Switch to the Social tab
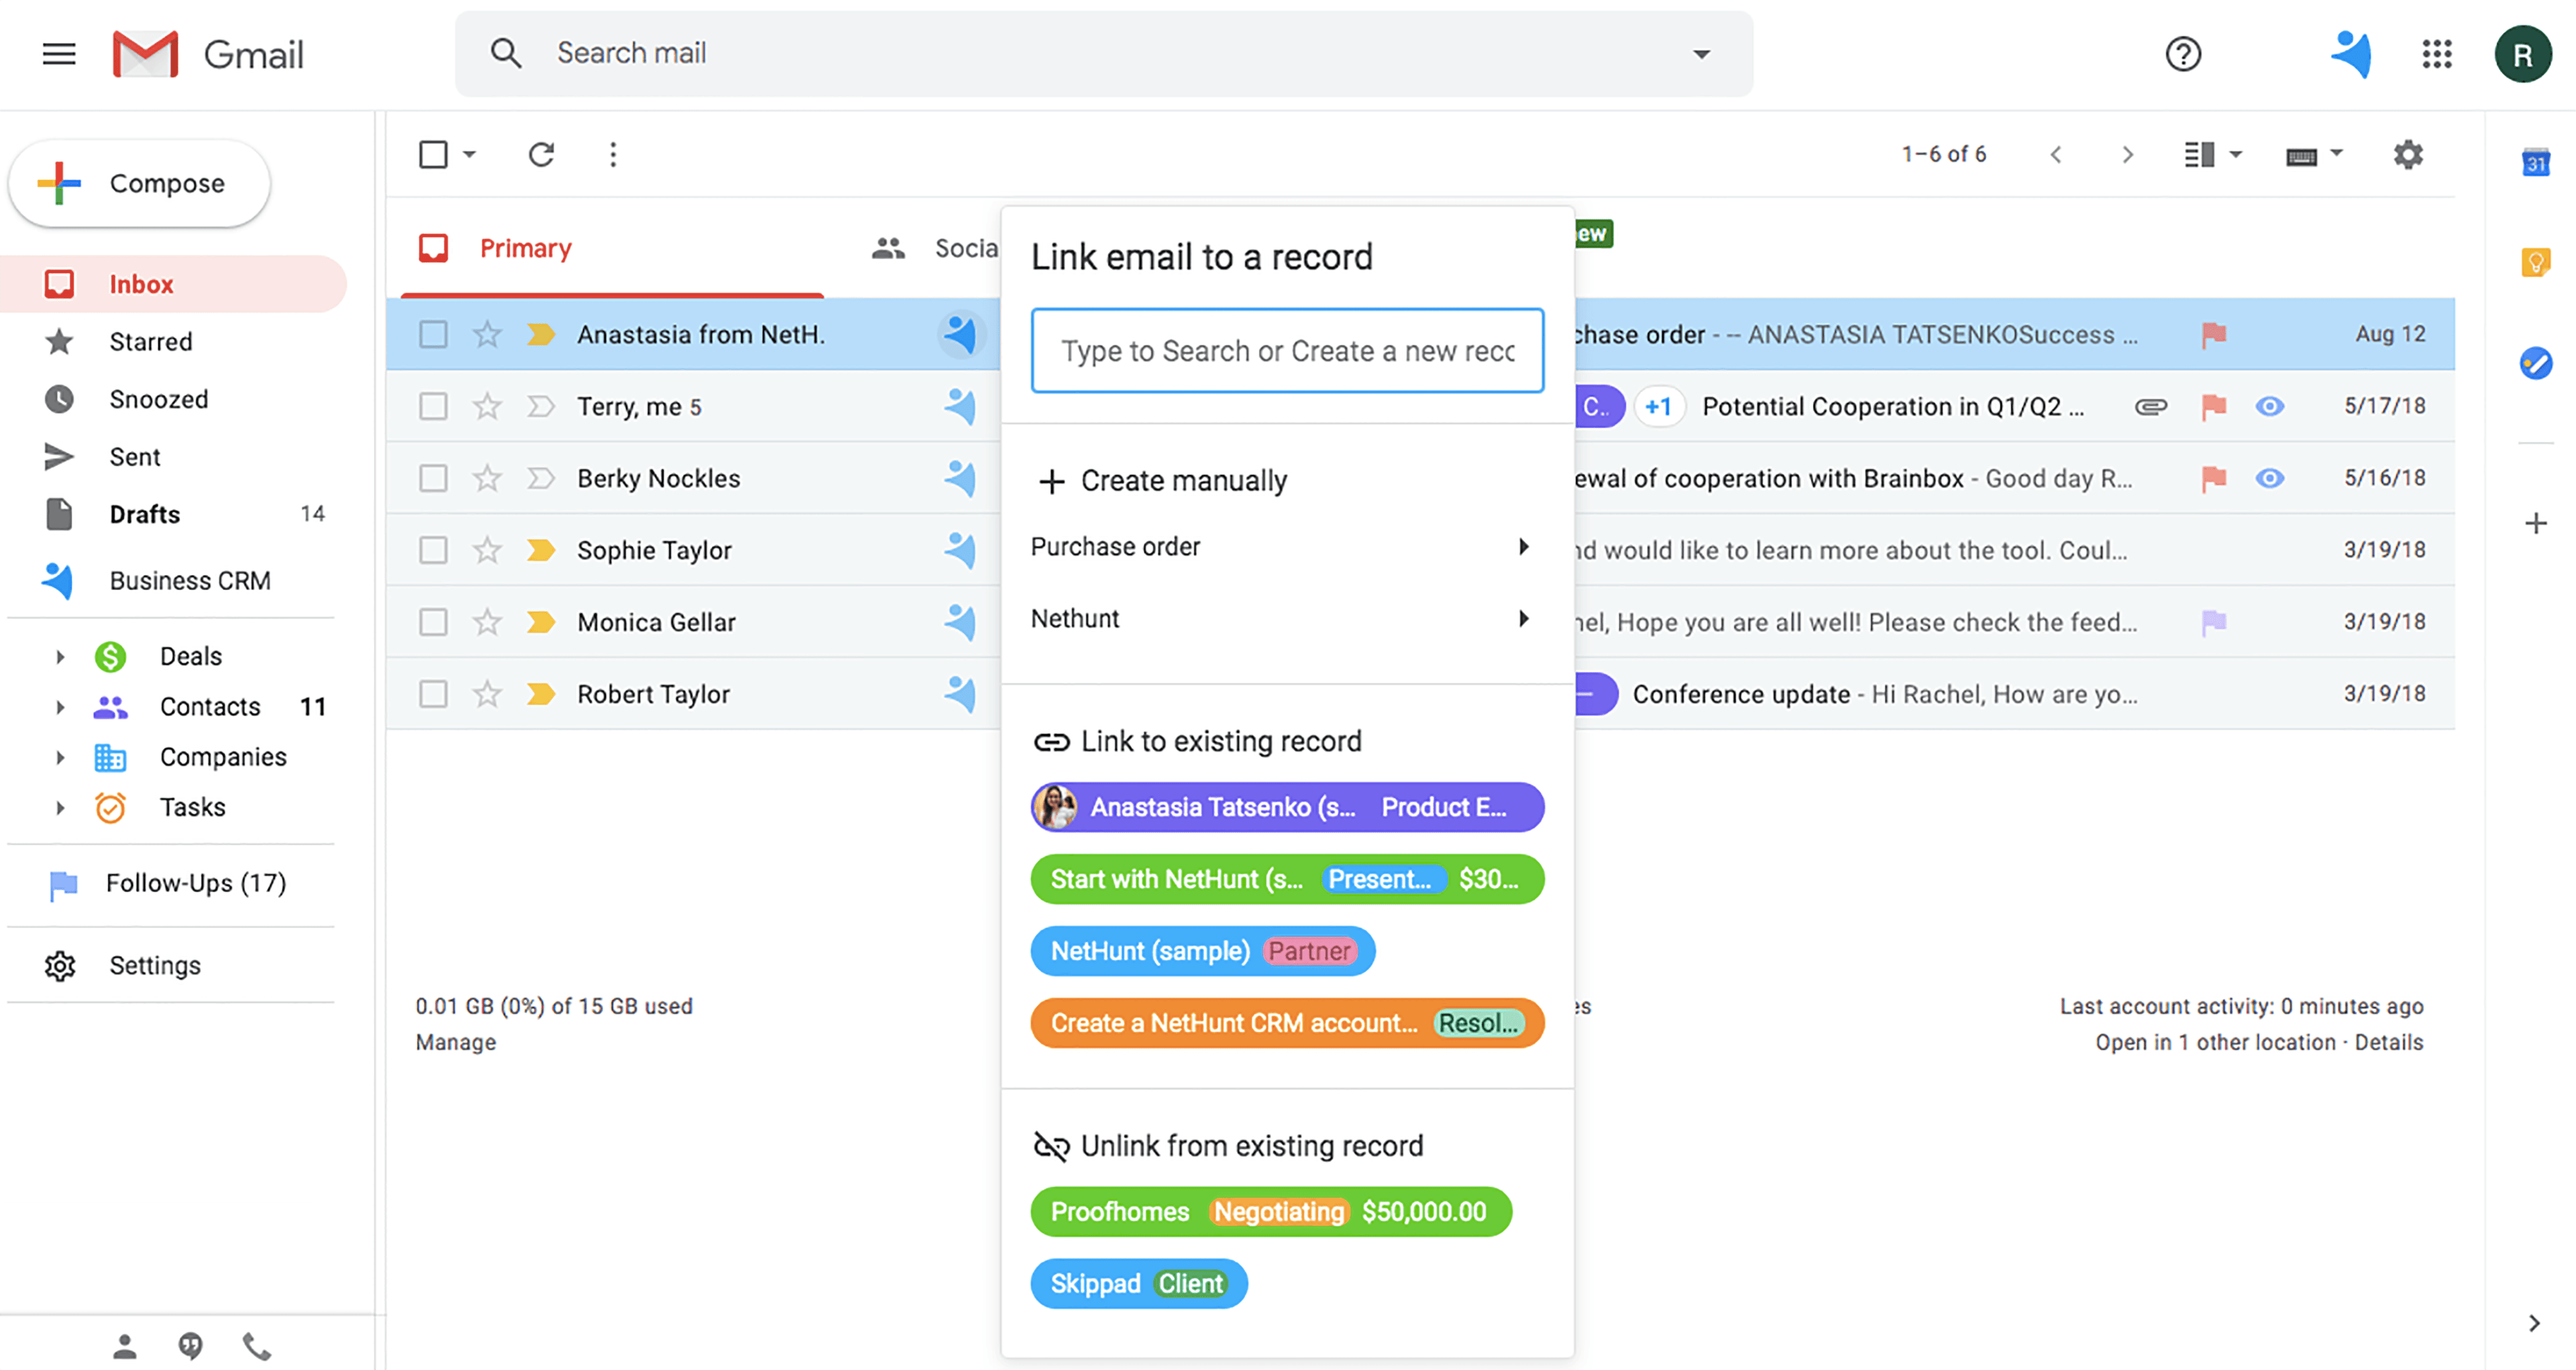This screenshot has height=1370, width=2576. (935, 248)
